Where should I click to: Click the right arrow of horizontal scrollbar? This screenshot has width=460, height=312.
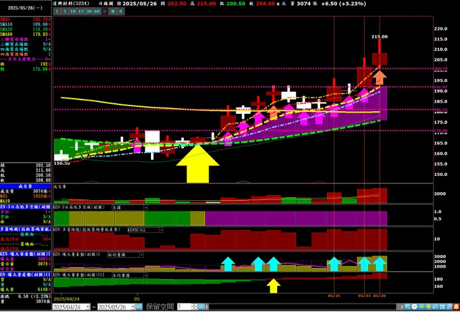[x=402, y=307]
